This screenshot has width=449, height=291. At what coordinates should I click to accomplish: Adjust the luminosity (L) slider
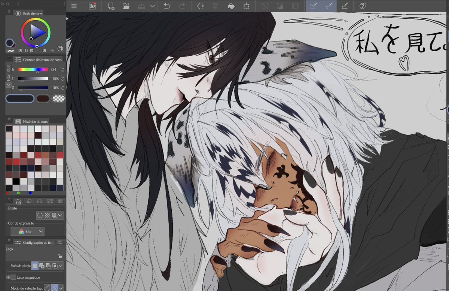point(33,79)
